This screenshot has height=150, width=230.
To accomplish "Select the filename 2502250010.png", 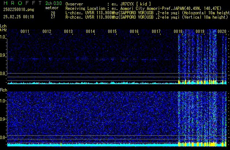I will tap(19, 10).
